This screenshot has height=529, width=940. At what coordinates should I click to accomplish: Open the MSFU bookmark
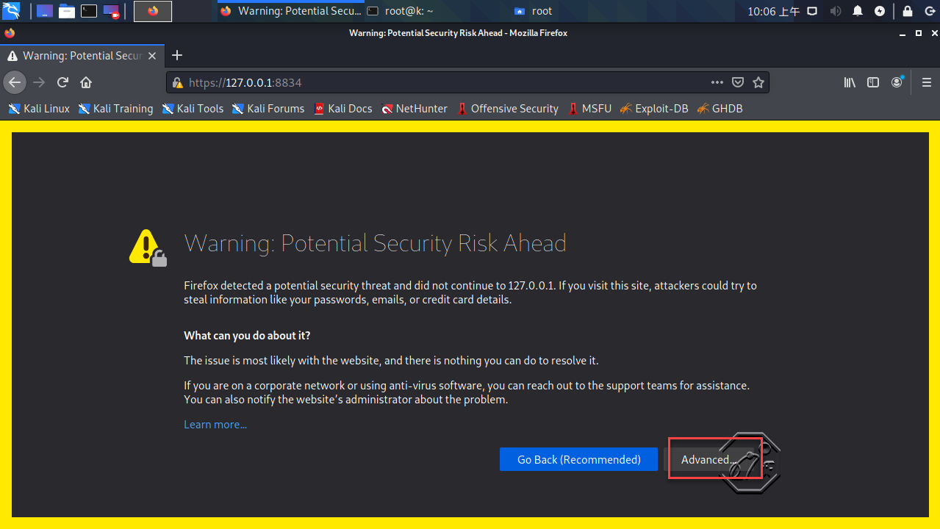589,109
